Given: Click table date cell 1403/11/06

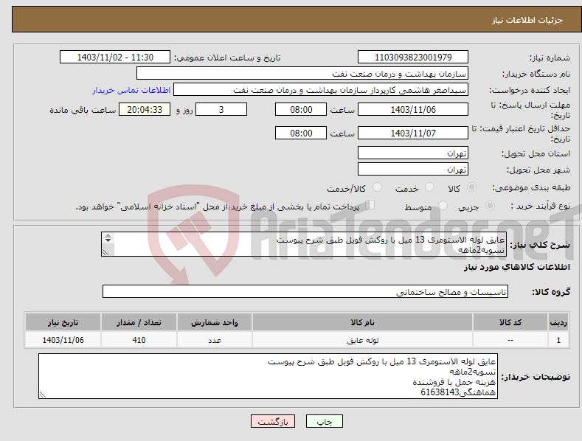Looking at the screenshot, I should click(x=63, y=340).
